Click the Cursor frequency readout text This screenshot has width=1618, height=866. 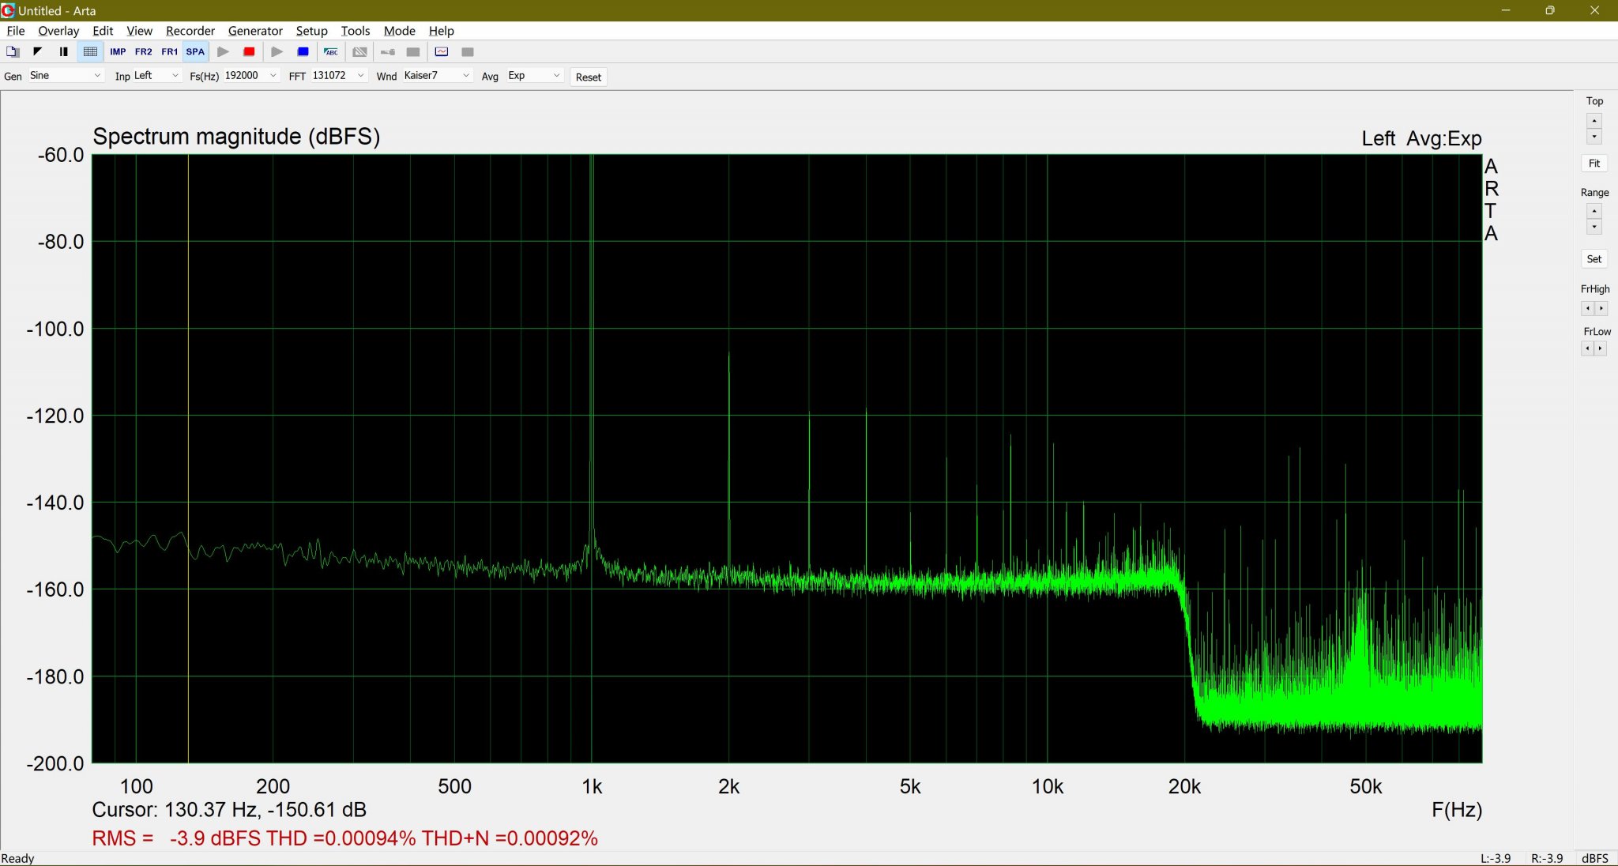click(229, 810)
